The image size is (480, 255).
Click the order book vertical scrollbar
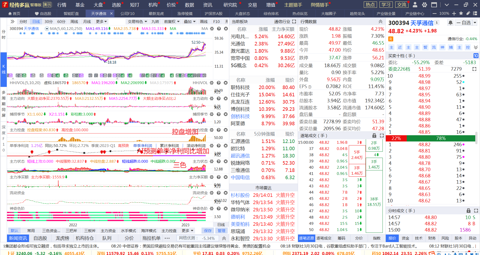point(477,138)
